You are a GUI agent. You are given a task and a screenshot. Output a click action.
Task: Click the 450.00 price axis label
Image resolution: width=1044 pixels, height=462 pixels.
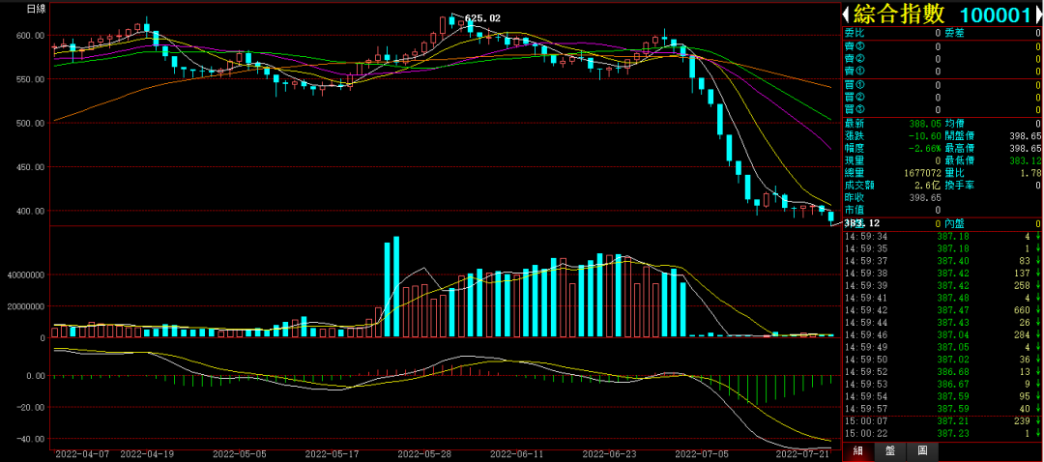pyautogui.click(x=31, y=167)
